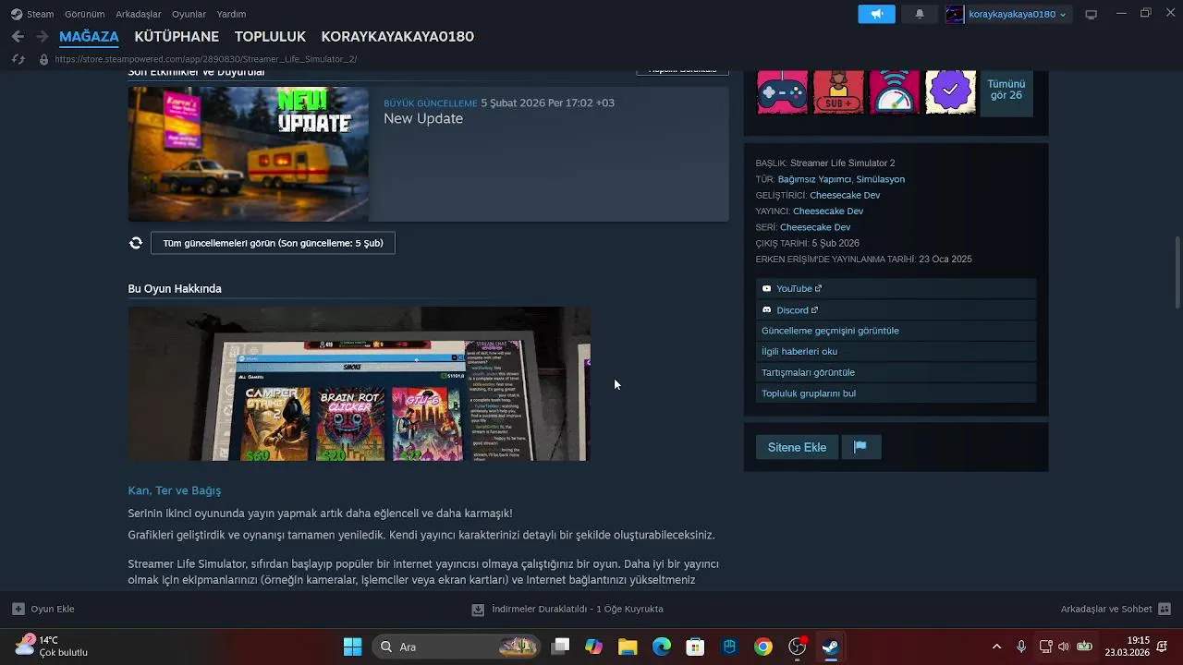Image resolution: width=1183 pixels, height=665 pixels.
Task: Open the KORAYKAYAKAYA0180 profile tab
Action: coord(397,37)
